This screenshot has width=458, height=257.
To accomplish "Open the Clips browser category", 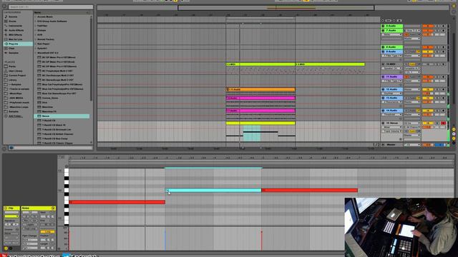I will [x=11, y=49].
